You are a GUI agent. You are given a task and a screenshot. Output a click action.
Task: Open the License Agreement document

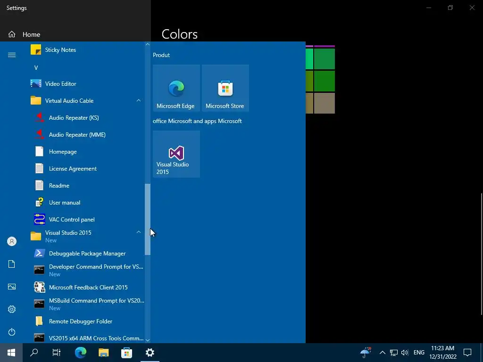pyautogui.click(x=86, y=168)
